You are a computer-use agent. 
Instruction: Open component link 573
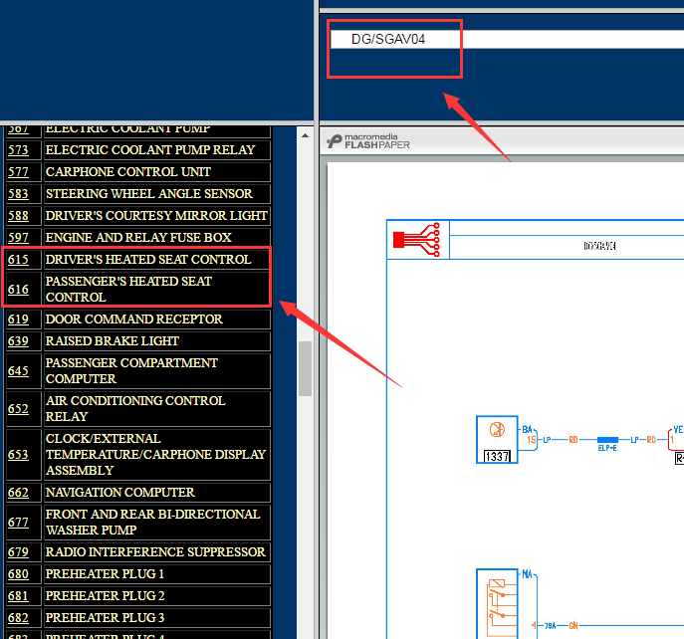18,150
